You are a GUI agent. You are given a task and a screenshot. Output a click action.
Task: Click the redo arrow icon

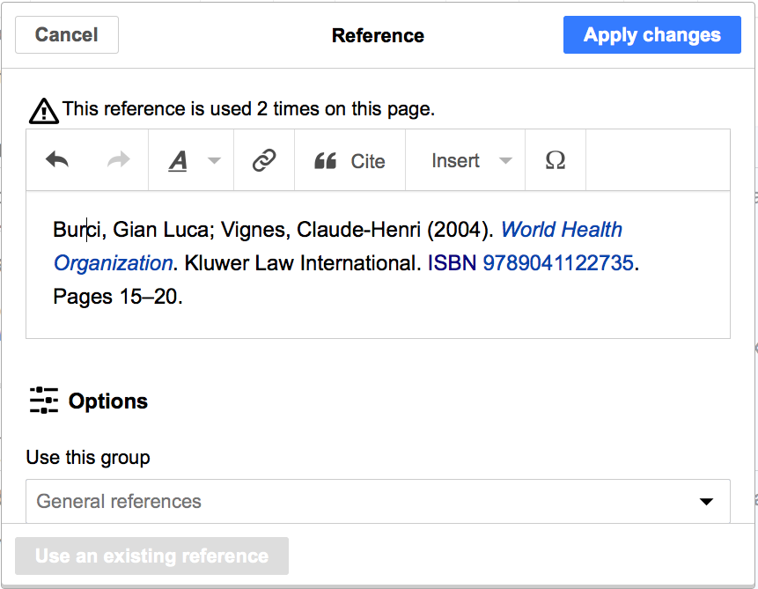118,160
